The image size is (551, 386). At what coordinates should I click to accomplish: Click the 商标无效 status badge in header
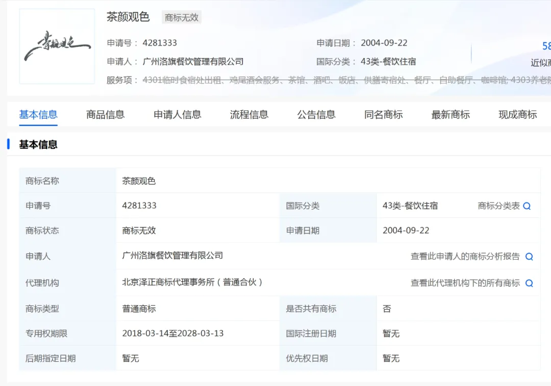[182, 17]
